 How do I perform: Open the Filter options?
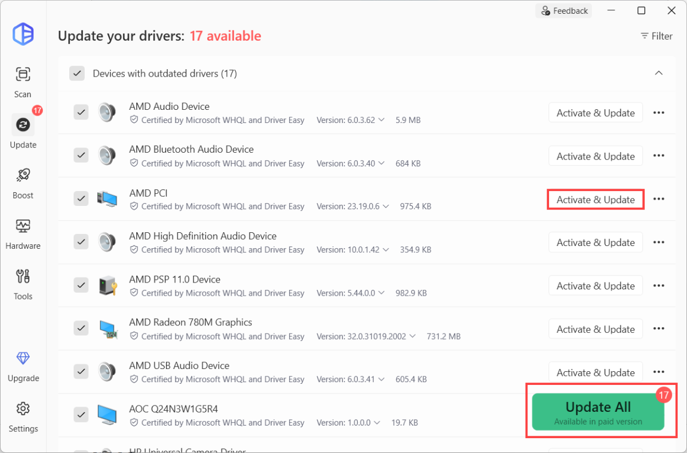coord(656,36)
